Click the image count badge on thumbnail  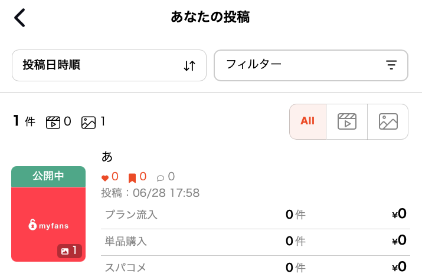pos(70,251)
